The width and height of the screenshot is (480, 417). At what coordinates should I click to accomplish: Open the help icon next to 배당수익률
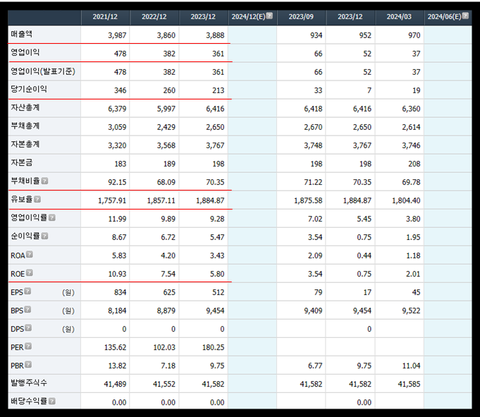point(52,401)
